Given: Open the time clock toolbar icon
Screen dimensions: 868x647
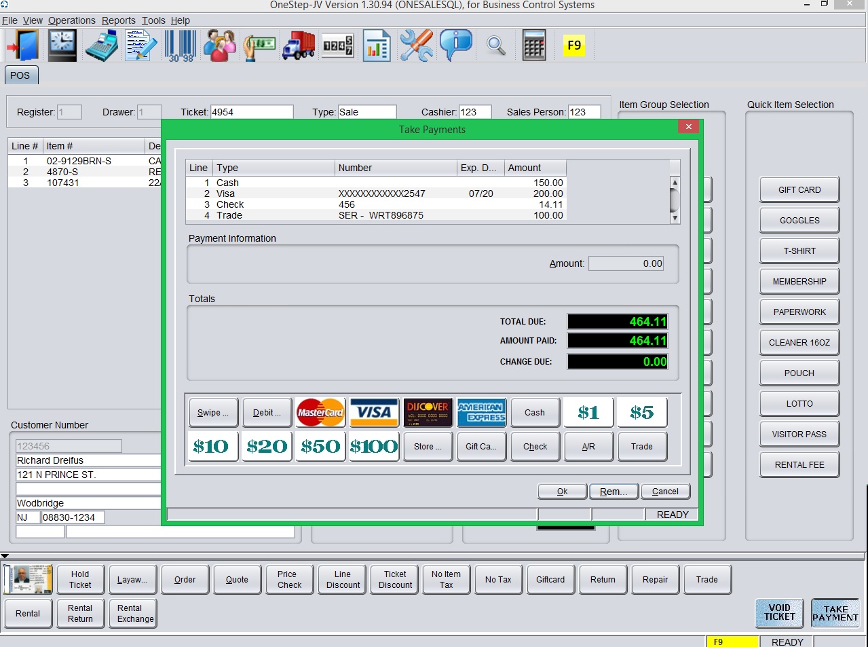Looking at the screenshot, I should point(62,45).
